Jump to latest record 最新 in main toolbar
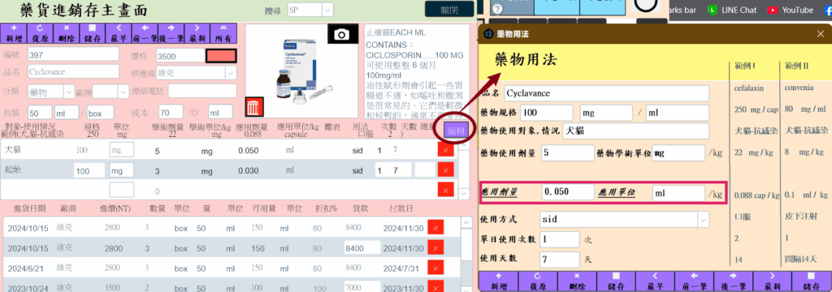This screenshot has width=832, height=292. pos(197,33)
